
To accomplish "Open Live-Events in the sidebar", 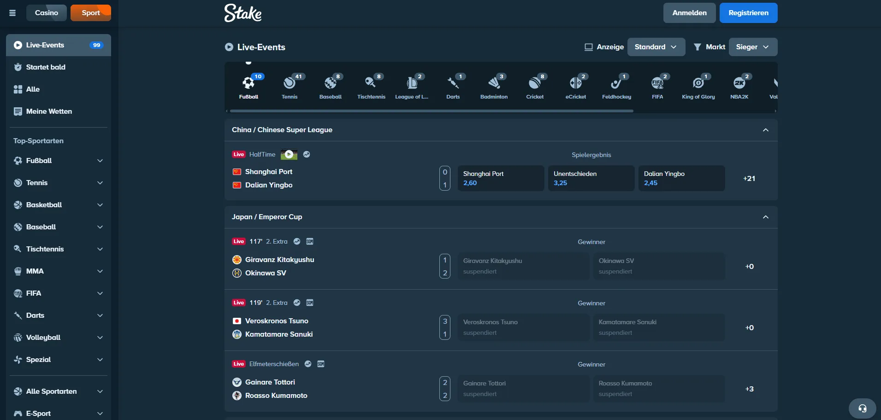I will 59,45.
